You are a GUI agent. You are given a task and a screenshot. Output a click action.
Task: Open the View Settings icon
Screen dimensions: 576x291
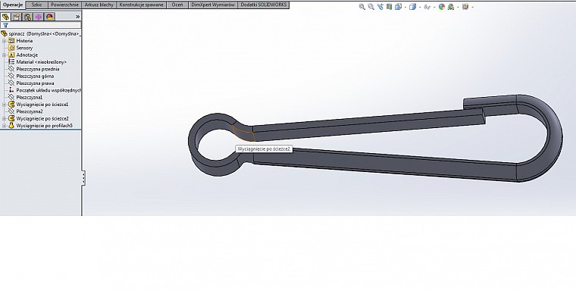pyautogui.click(x=465, y=7)
